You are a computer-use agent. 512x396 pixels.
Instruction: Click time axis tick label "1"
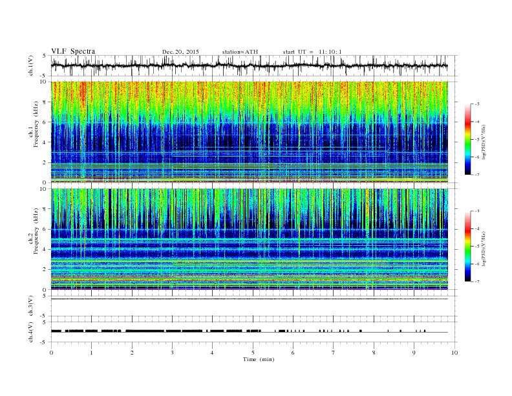(x=91, y=353)
